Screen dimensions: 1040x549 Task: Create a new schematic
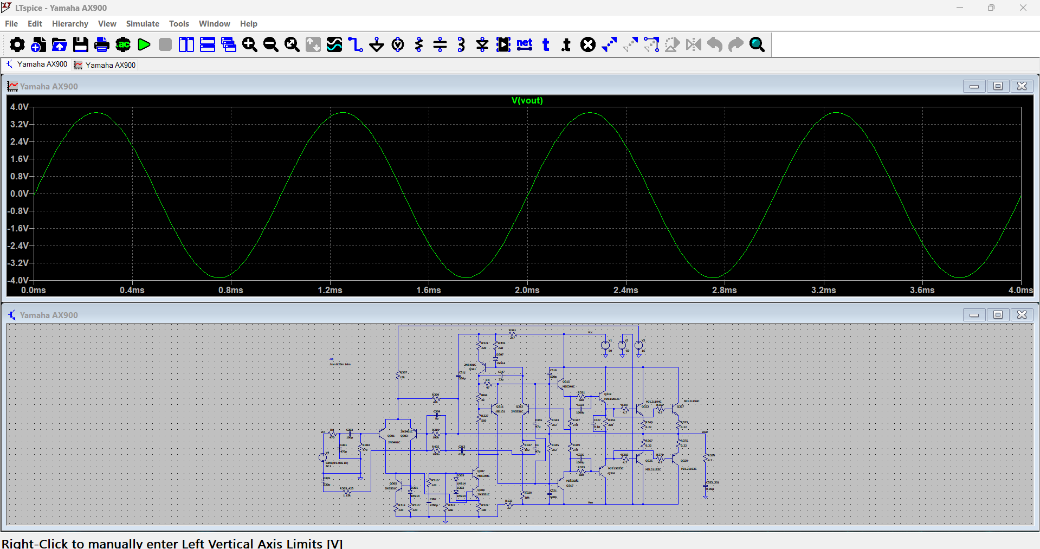coord(38,44)
